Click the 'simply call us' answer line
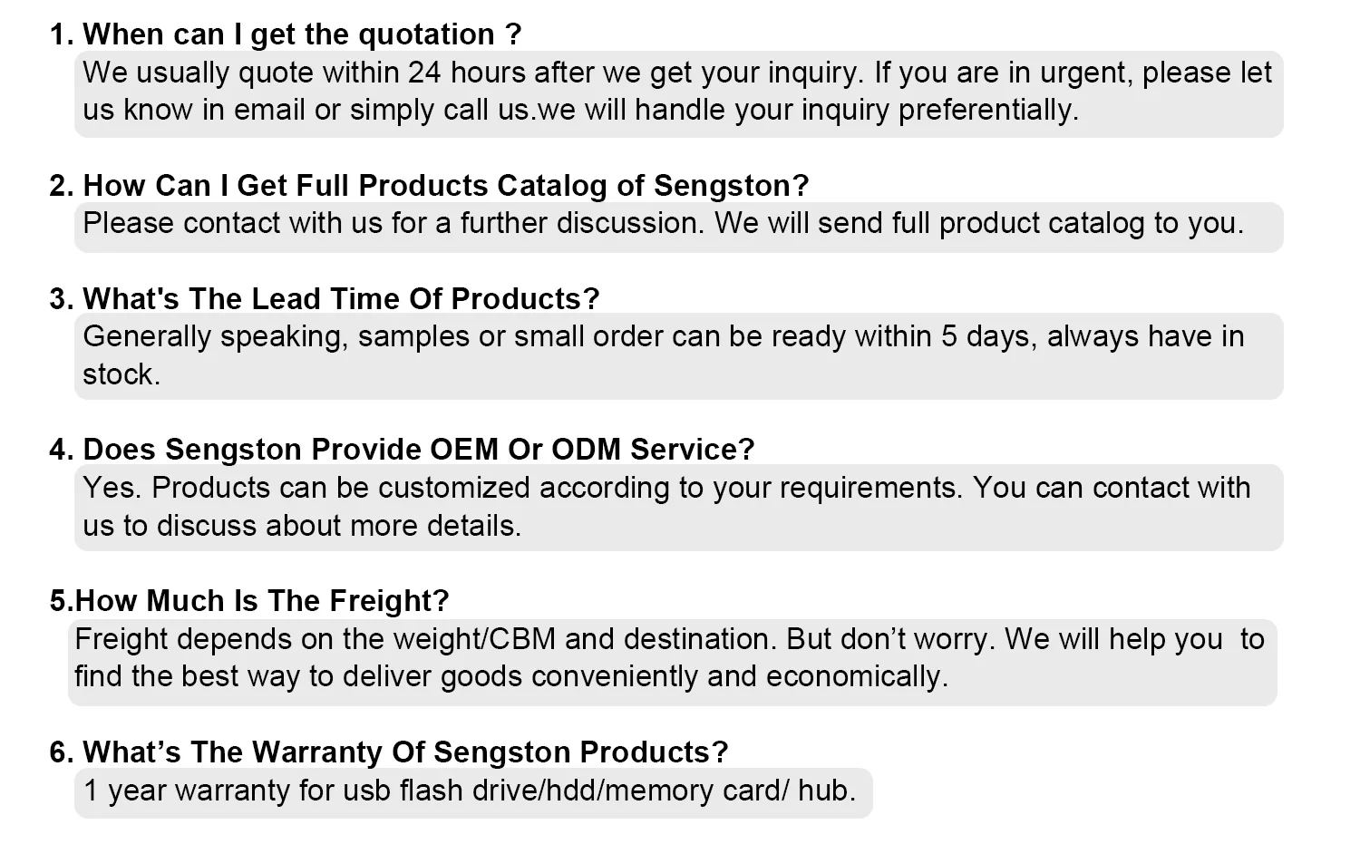Screen dimensions: 1360x844 581,111
